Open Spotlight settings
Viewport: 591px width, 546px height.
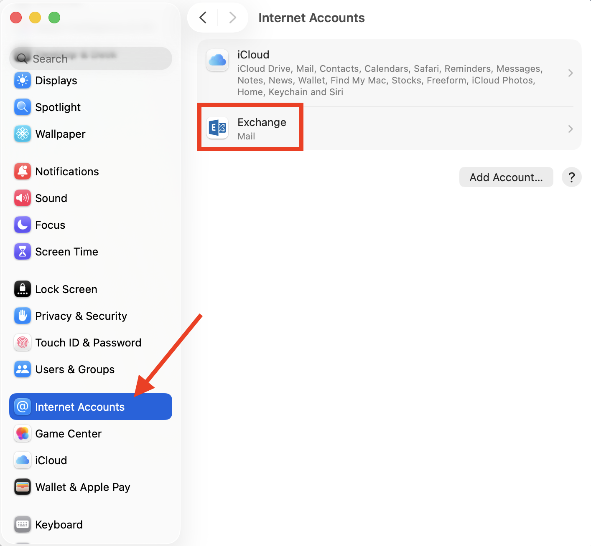coord(58,107)
